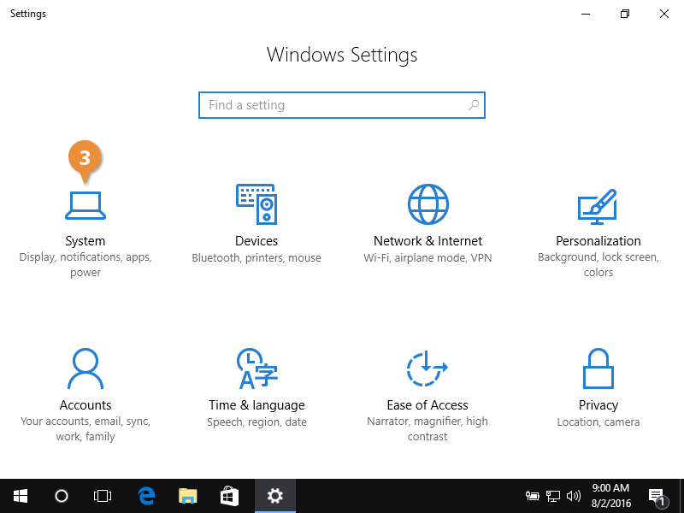
Task: Select the Settings gear taskbar button
Action: click(x=274, y=496)
